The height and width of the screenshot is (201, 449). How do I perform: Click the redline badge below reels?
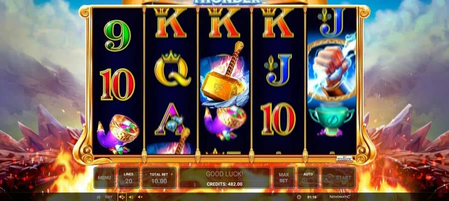(344, 158)
